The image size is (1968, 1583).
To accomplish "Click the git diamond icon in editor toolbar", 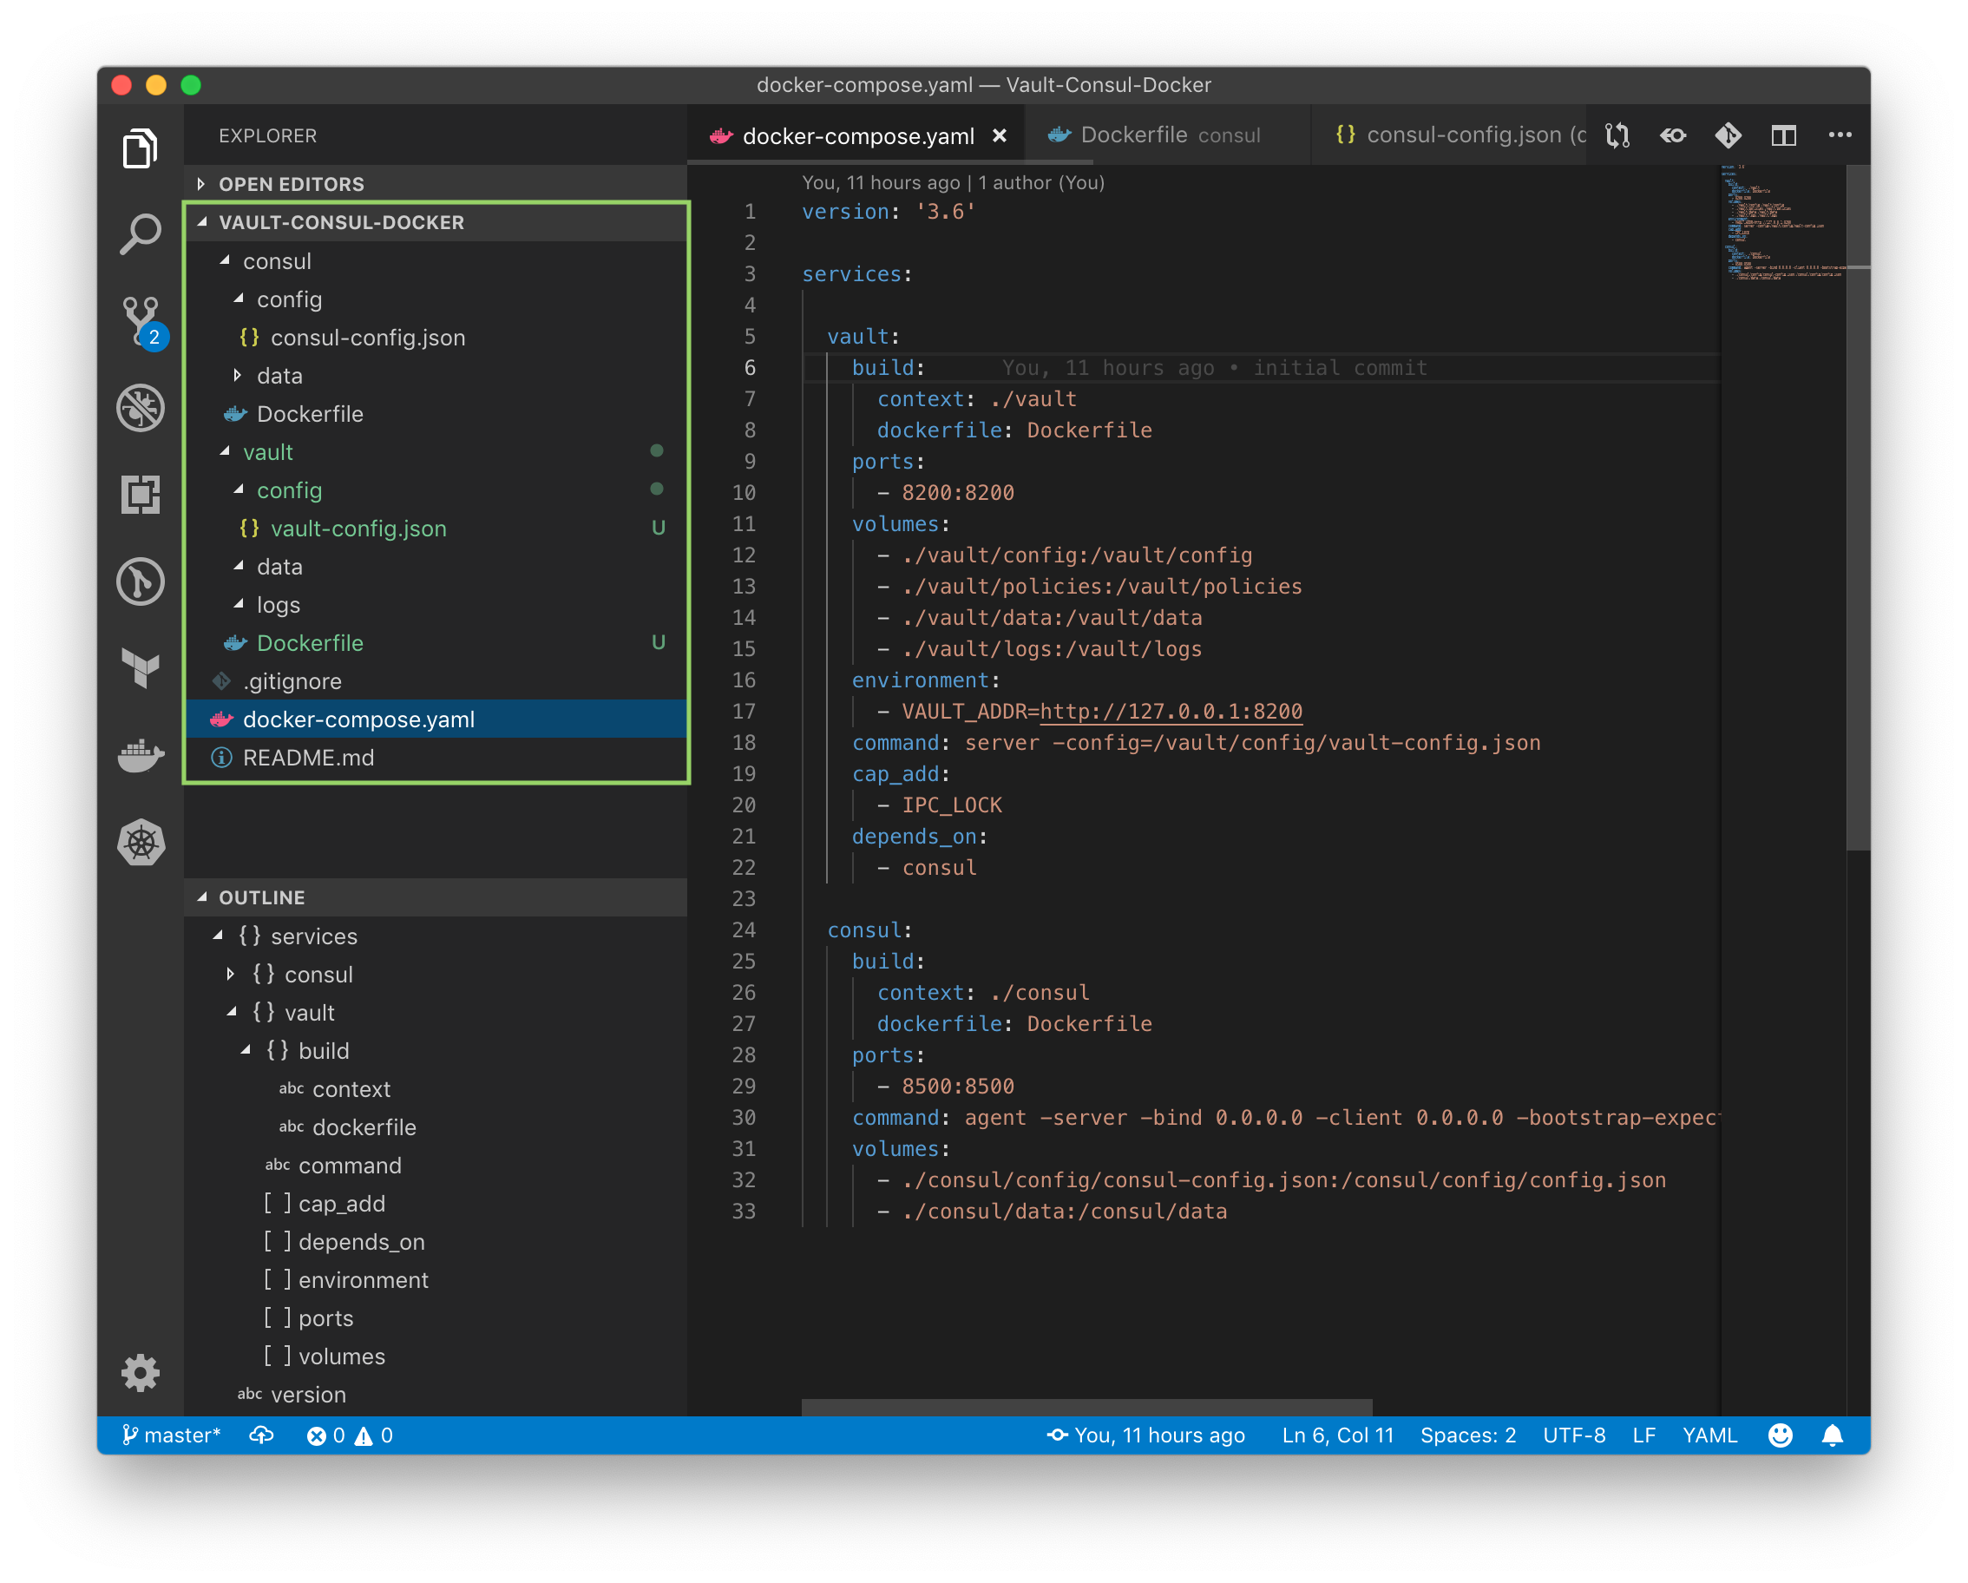I will (x=1728, y=135).
